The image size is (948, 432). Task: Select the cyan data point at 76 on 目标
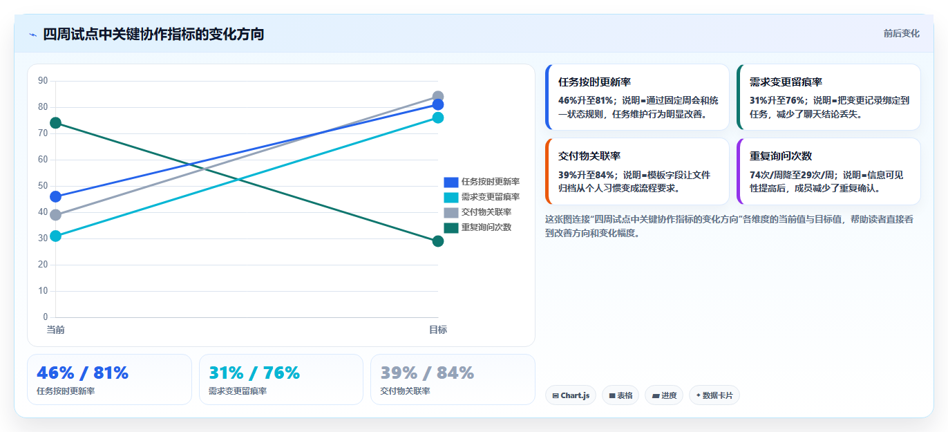click(438, 118)
